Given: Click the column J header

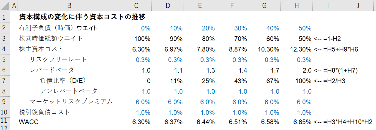Looking at the screenshot, I should click(358, 5).
